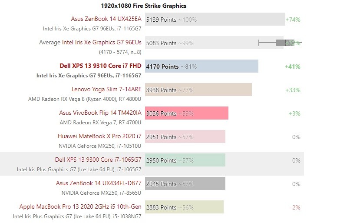The image size is (350, 223).
Task: Click the pink 3036 Points bar
Action: click(187, 113)
